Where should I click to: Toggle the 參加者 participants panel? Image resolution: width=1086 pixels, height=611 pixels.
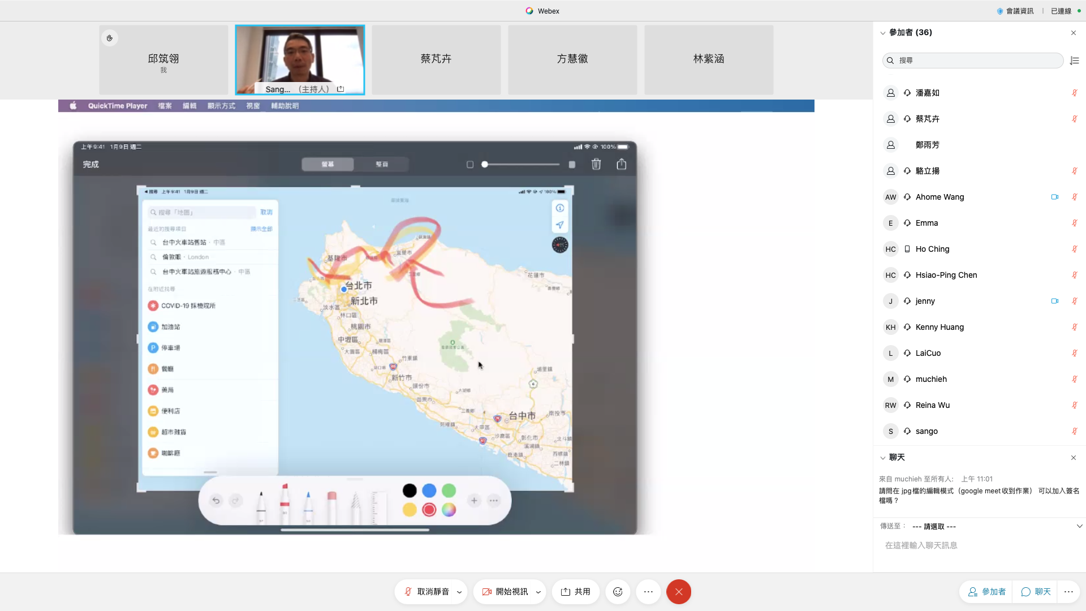click(x=987, y=592)
